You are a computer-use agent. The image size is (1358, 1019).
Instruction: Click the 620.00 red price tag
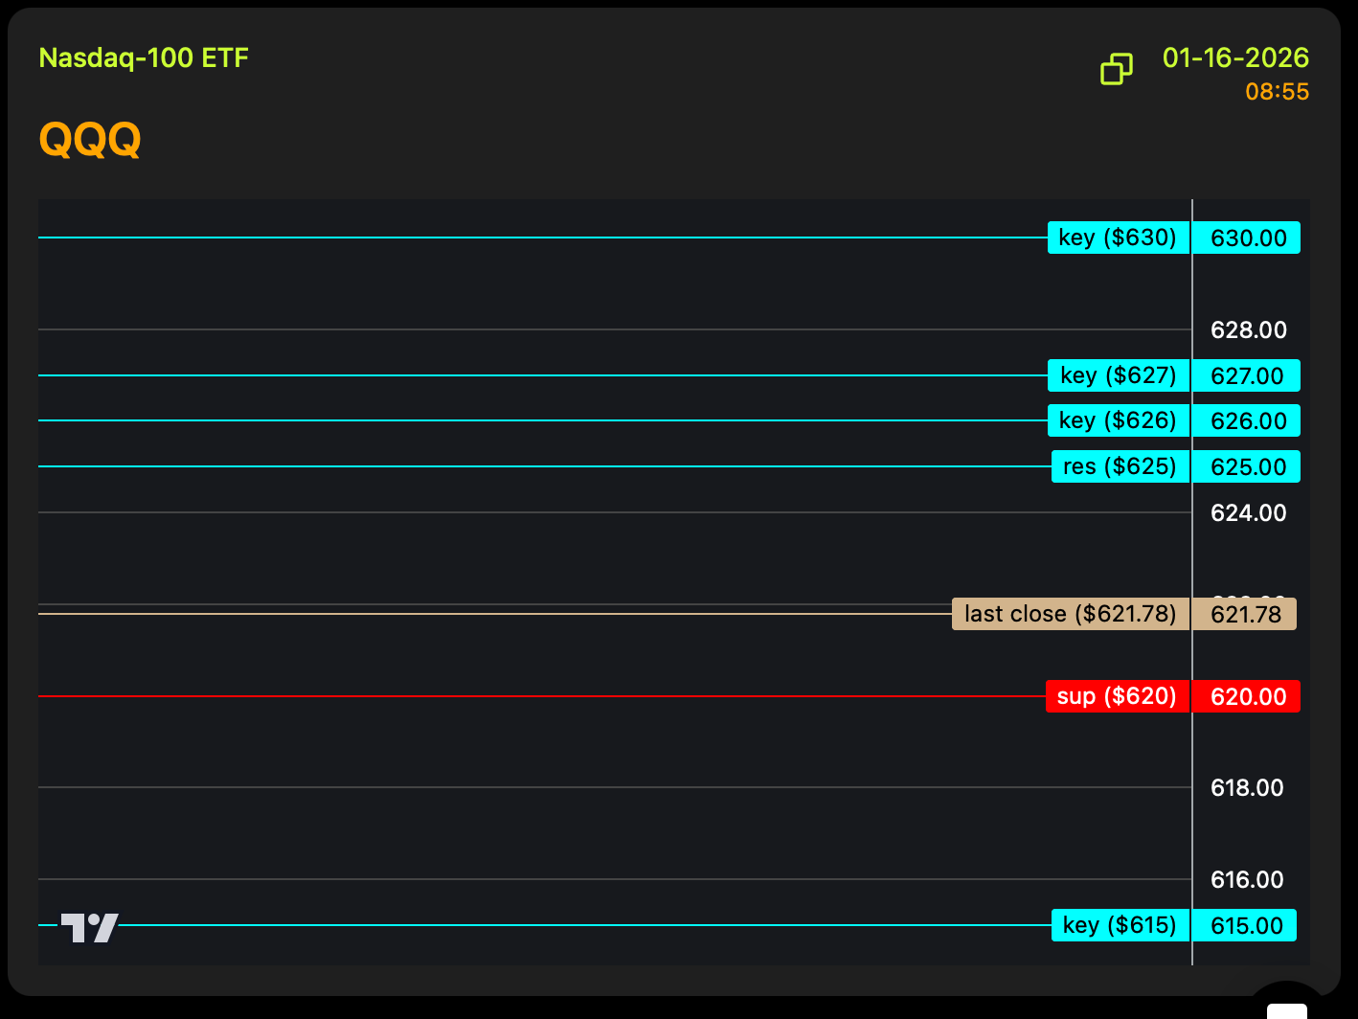coord(1248,696)
